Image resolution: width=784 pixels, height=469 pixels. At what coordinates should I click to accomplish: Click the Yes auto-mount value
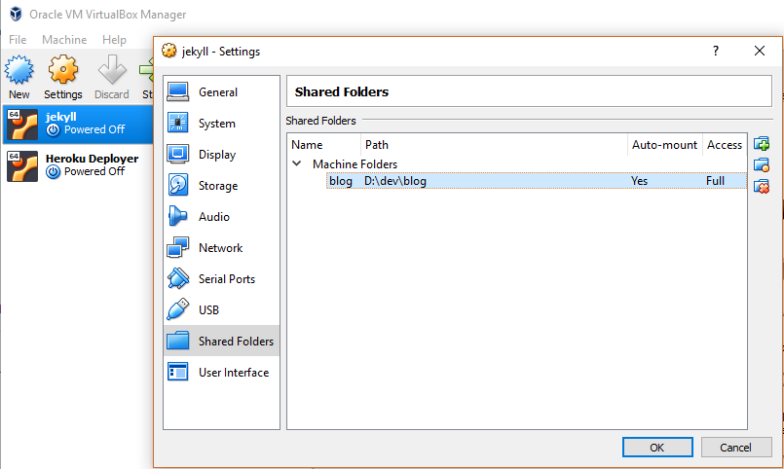[x=639, y=181]
